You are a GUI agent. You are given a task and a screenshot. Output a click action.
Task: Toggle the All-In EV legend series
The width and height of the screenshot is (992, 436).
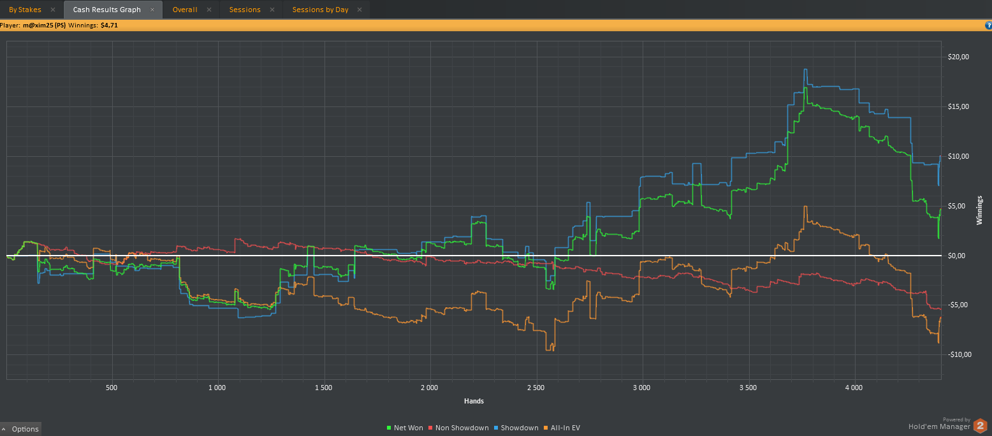(563, 428)
